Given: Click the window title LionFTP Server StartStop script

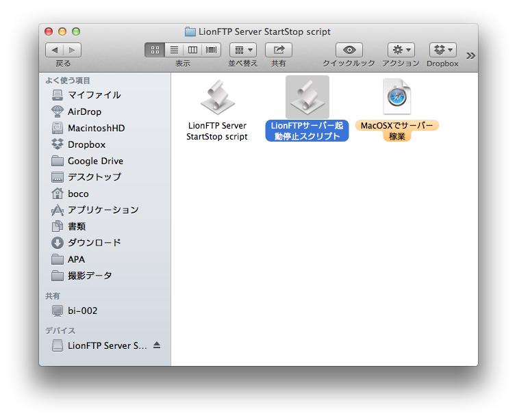Looking at the screenshot, I should [264, 31].
